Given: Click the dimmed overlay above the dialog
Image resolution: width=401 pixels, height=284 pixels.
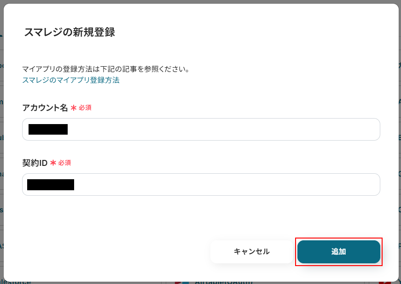Looking at the screenshot, I should [201, 1].
